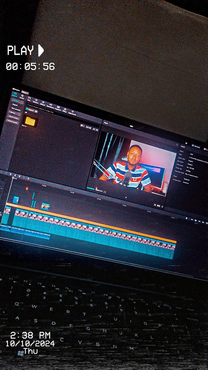
Task: Open the Shortcuts button
Action: coord(196,147)
